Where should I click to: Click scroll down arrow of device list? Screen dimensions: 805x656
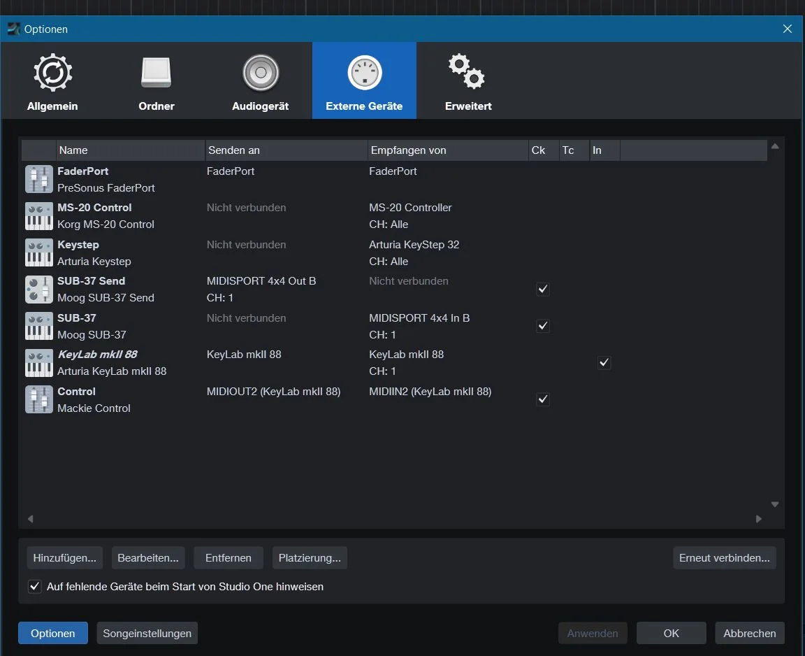click(775, 504)
